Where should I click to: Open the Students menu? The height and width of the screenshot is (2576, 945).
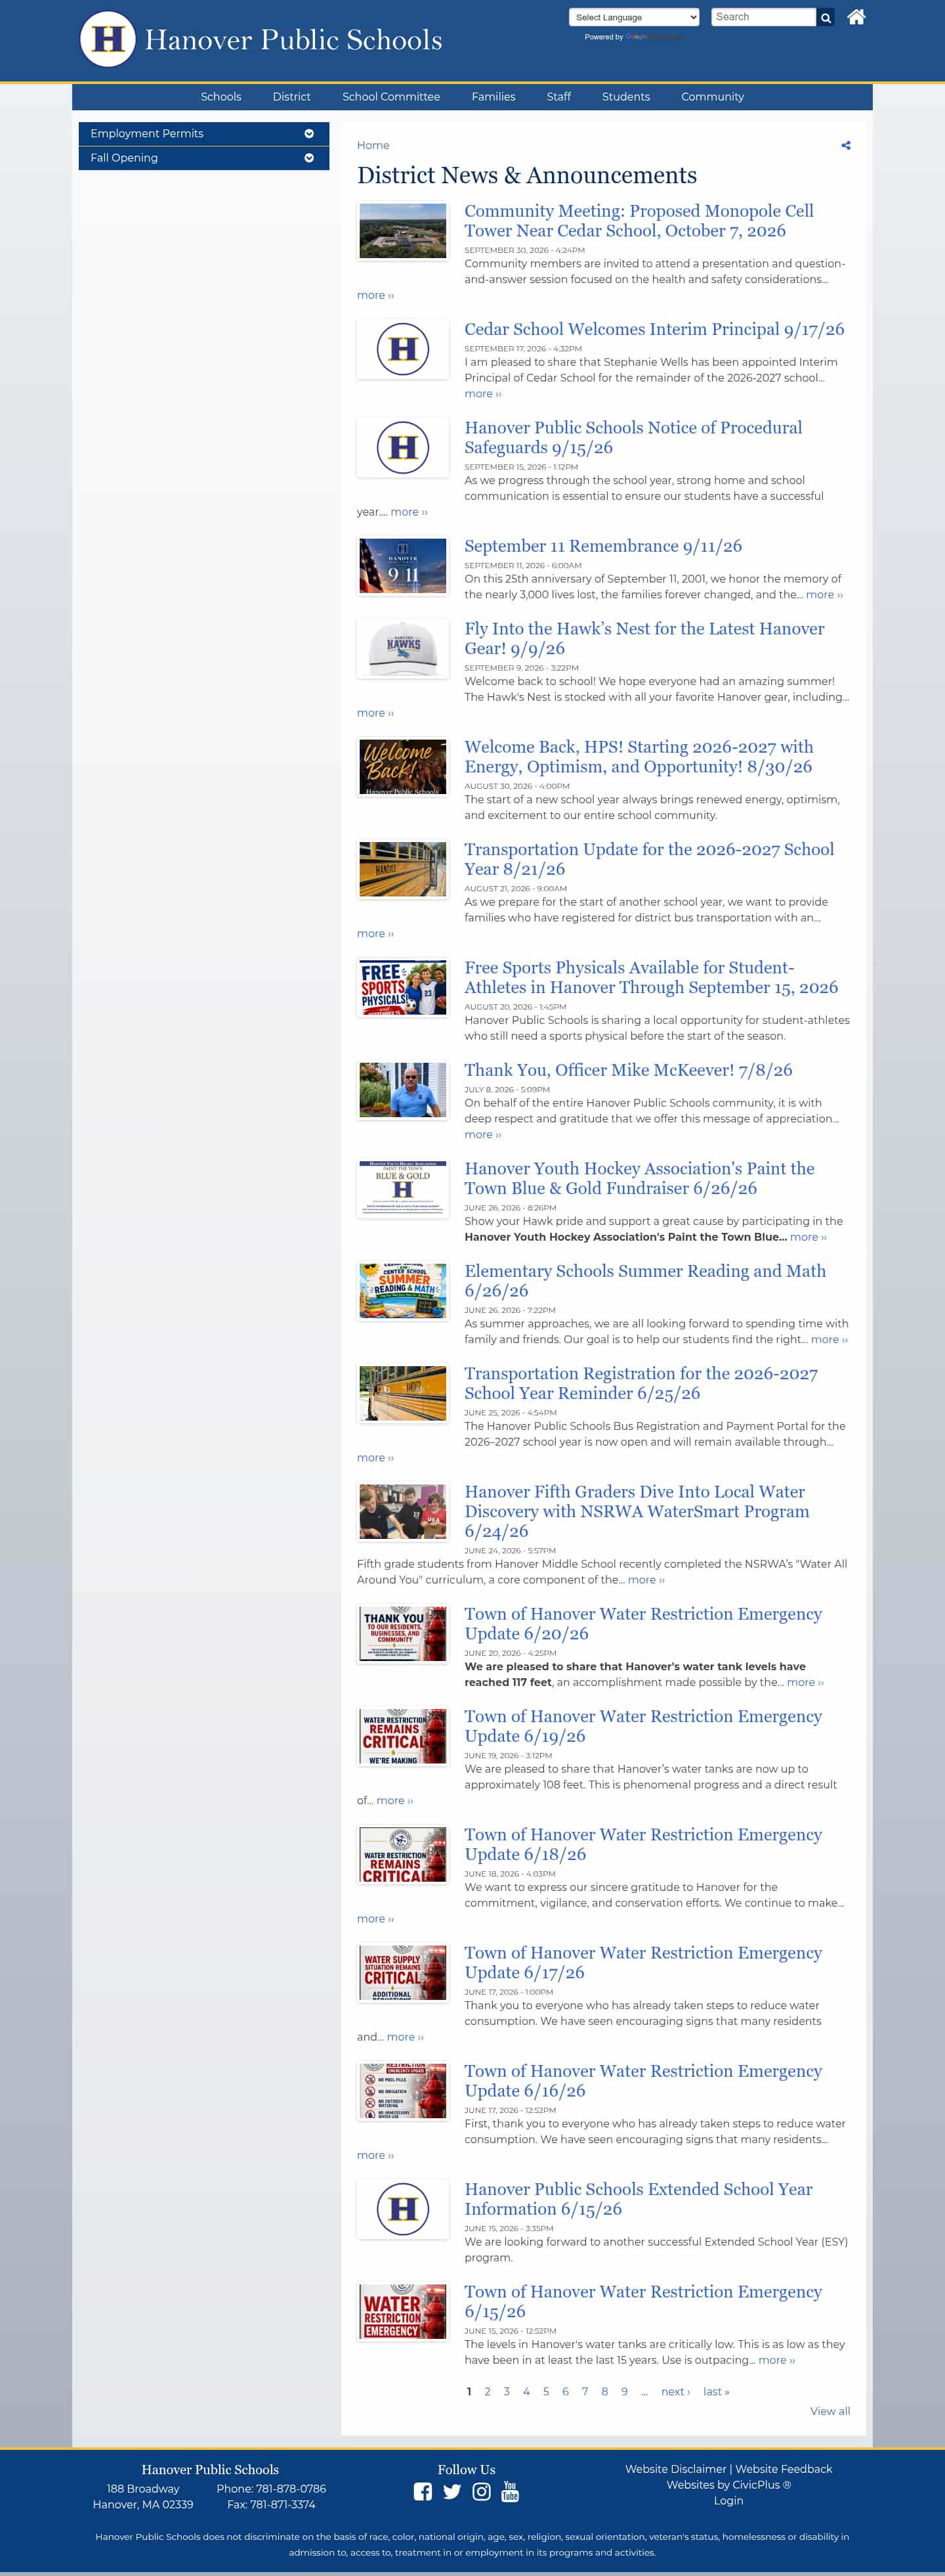click(x=626, y=97)
